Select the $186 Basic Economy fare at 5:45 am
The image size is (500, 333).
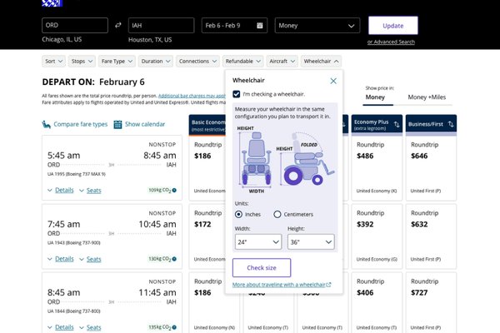pos(207,168)
